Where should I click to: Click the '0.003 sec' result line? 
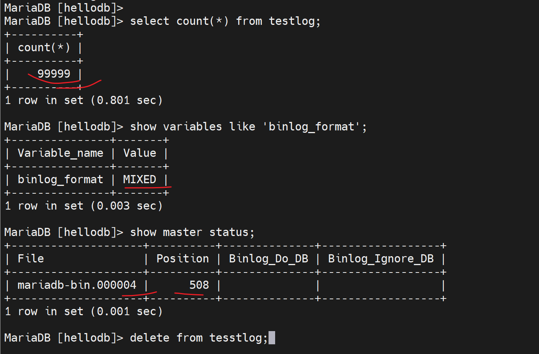(84, 206)
